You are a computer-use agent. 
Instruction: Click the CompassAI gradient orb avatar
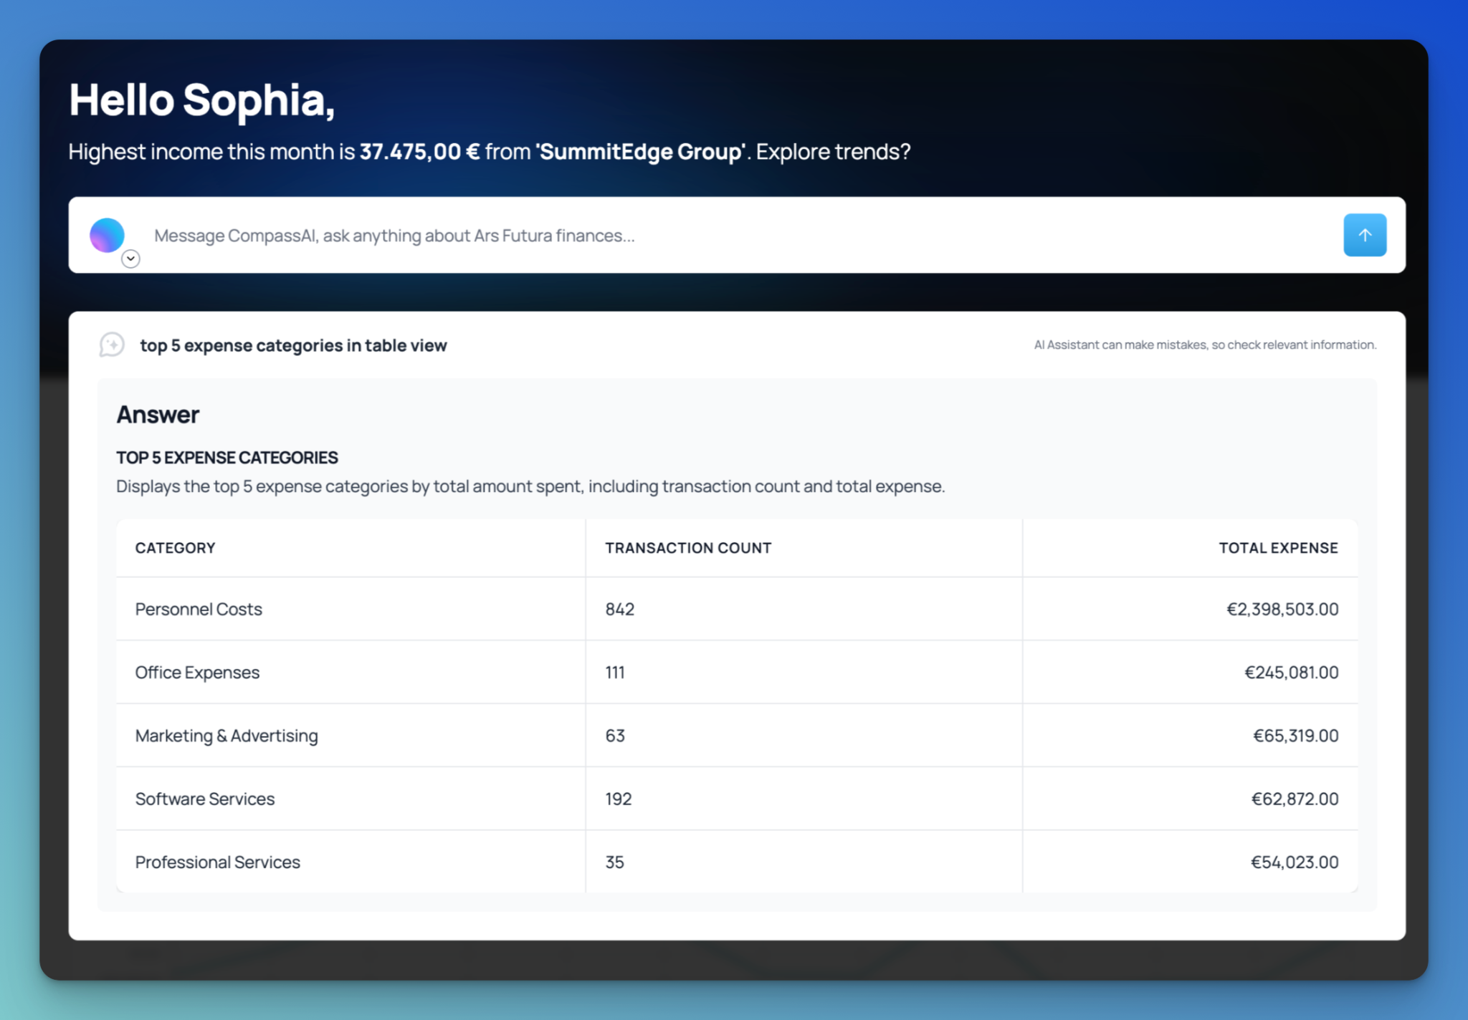point(107,235)
